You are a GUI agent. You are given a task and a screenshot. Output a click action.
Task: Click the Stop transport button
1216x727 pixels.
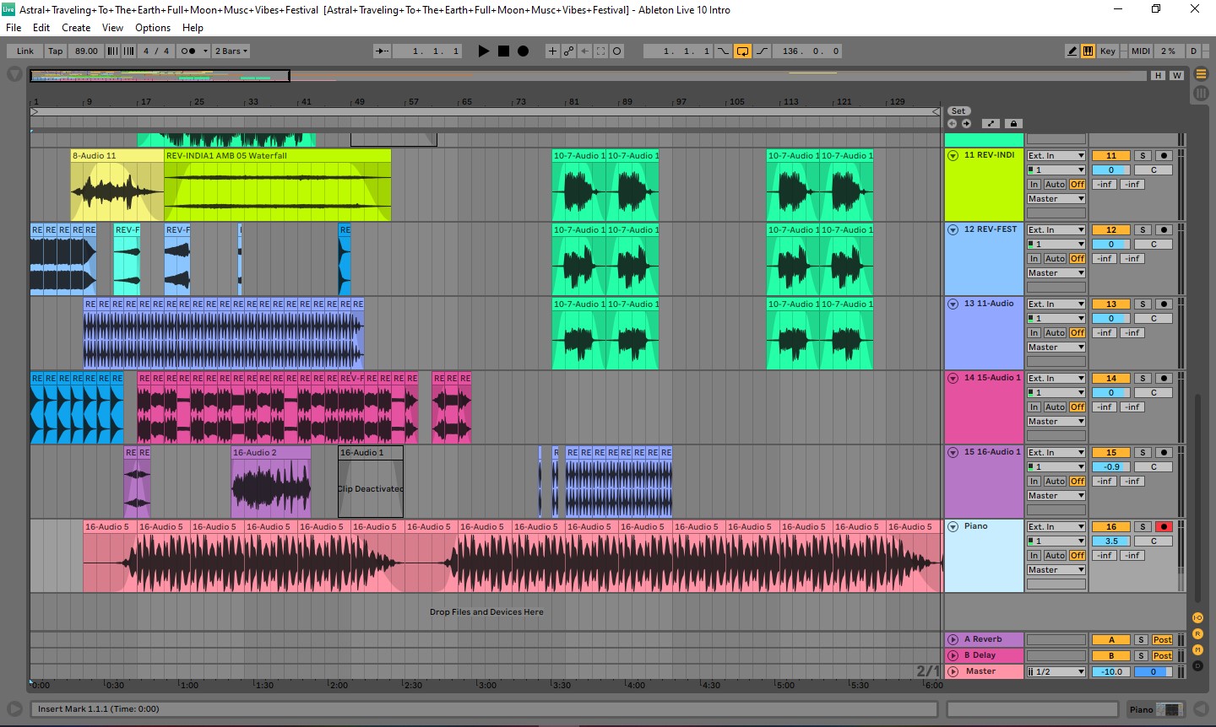pyautogui.click(x=503, y=51)
